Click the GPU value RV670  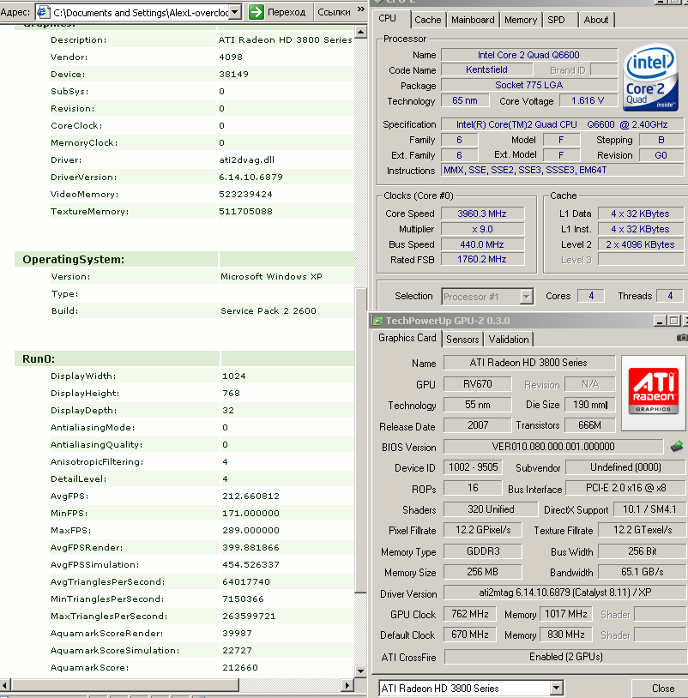point(477,383)
